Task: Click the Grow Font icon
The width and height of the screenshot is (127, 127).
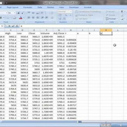Action: point(19,13)
